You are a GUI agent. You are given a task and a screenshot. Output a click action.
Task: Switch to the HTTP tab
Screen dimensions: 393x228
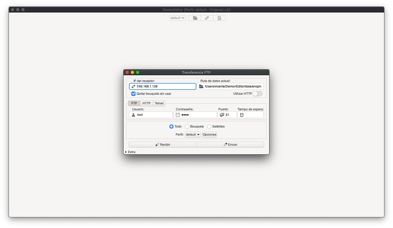click(146, 103)
